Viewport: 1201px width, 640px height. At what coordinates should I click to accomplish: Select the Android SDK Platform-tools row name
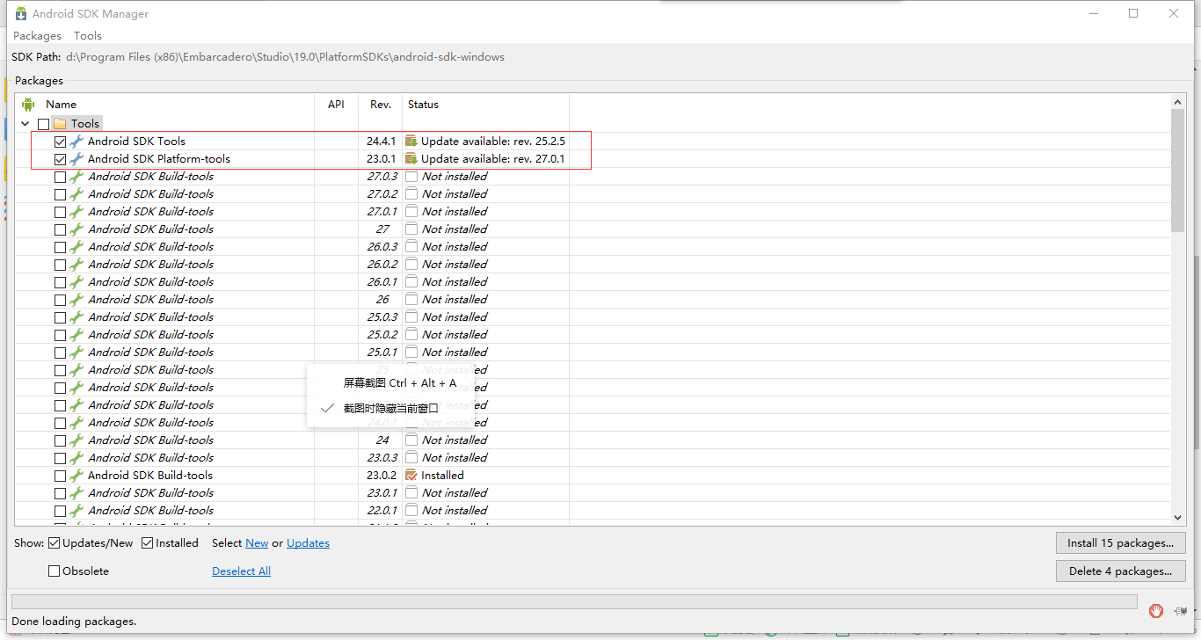pos(159,159)
